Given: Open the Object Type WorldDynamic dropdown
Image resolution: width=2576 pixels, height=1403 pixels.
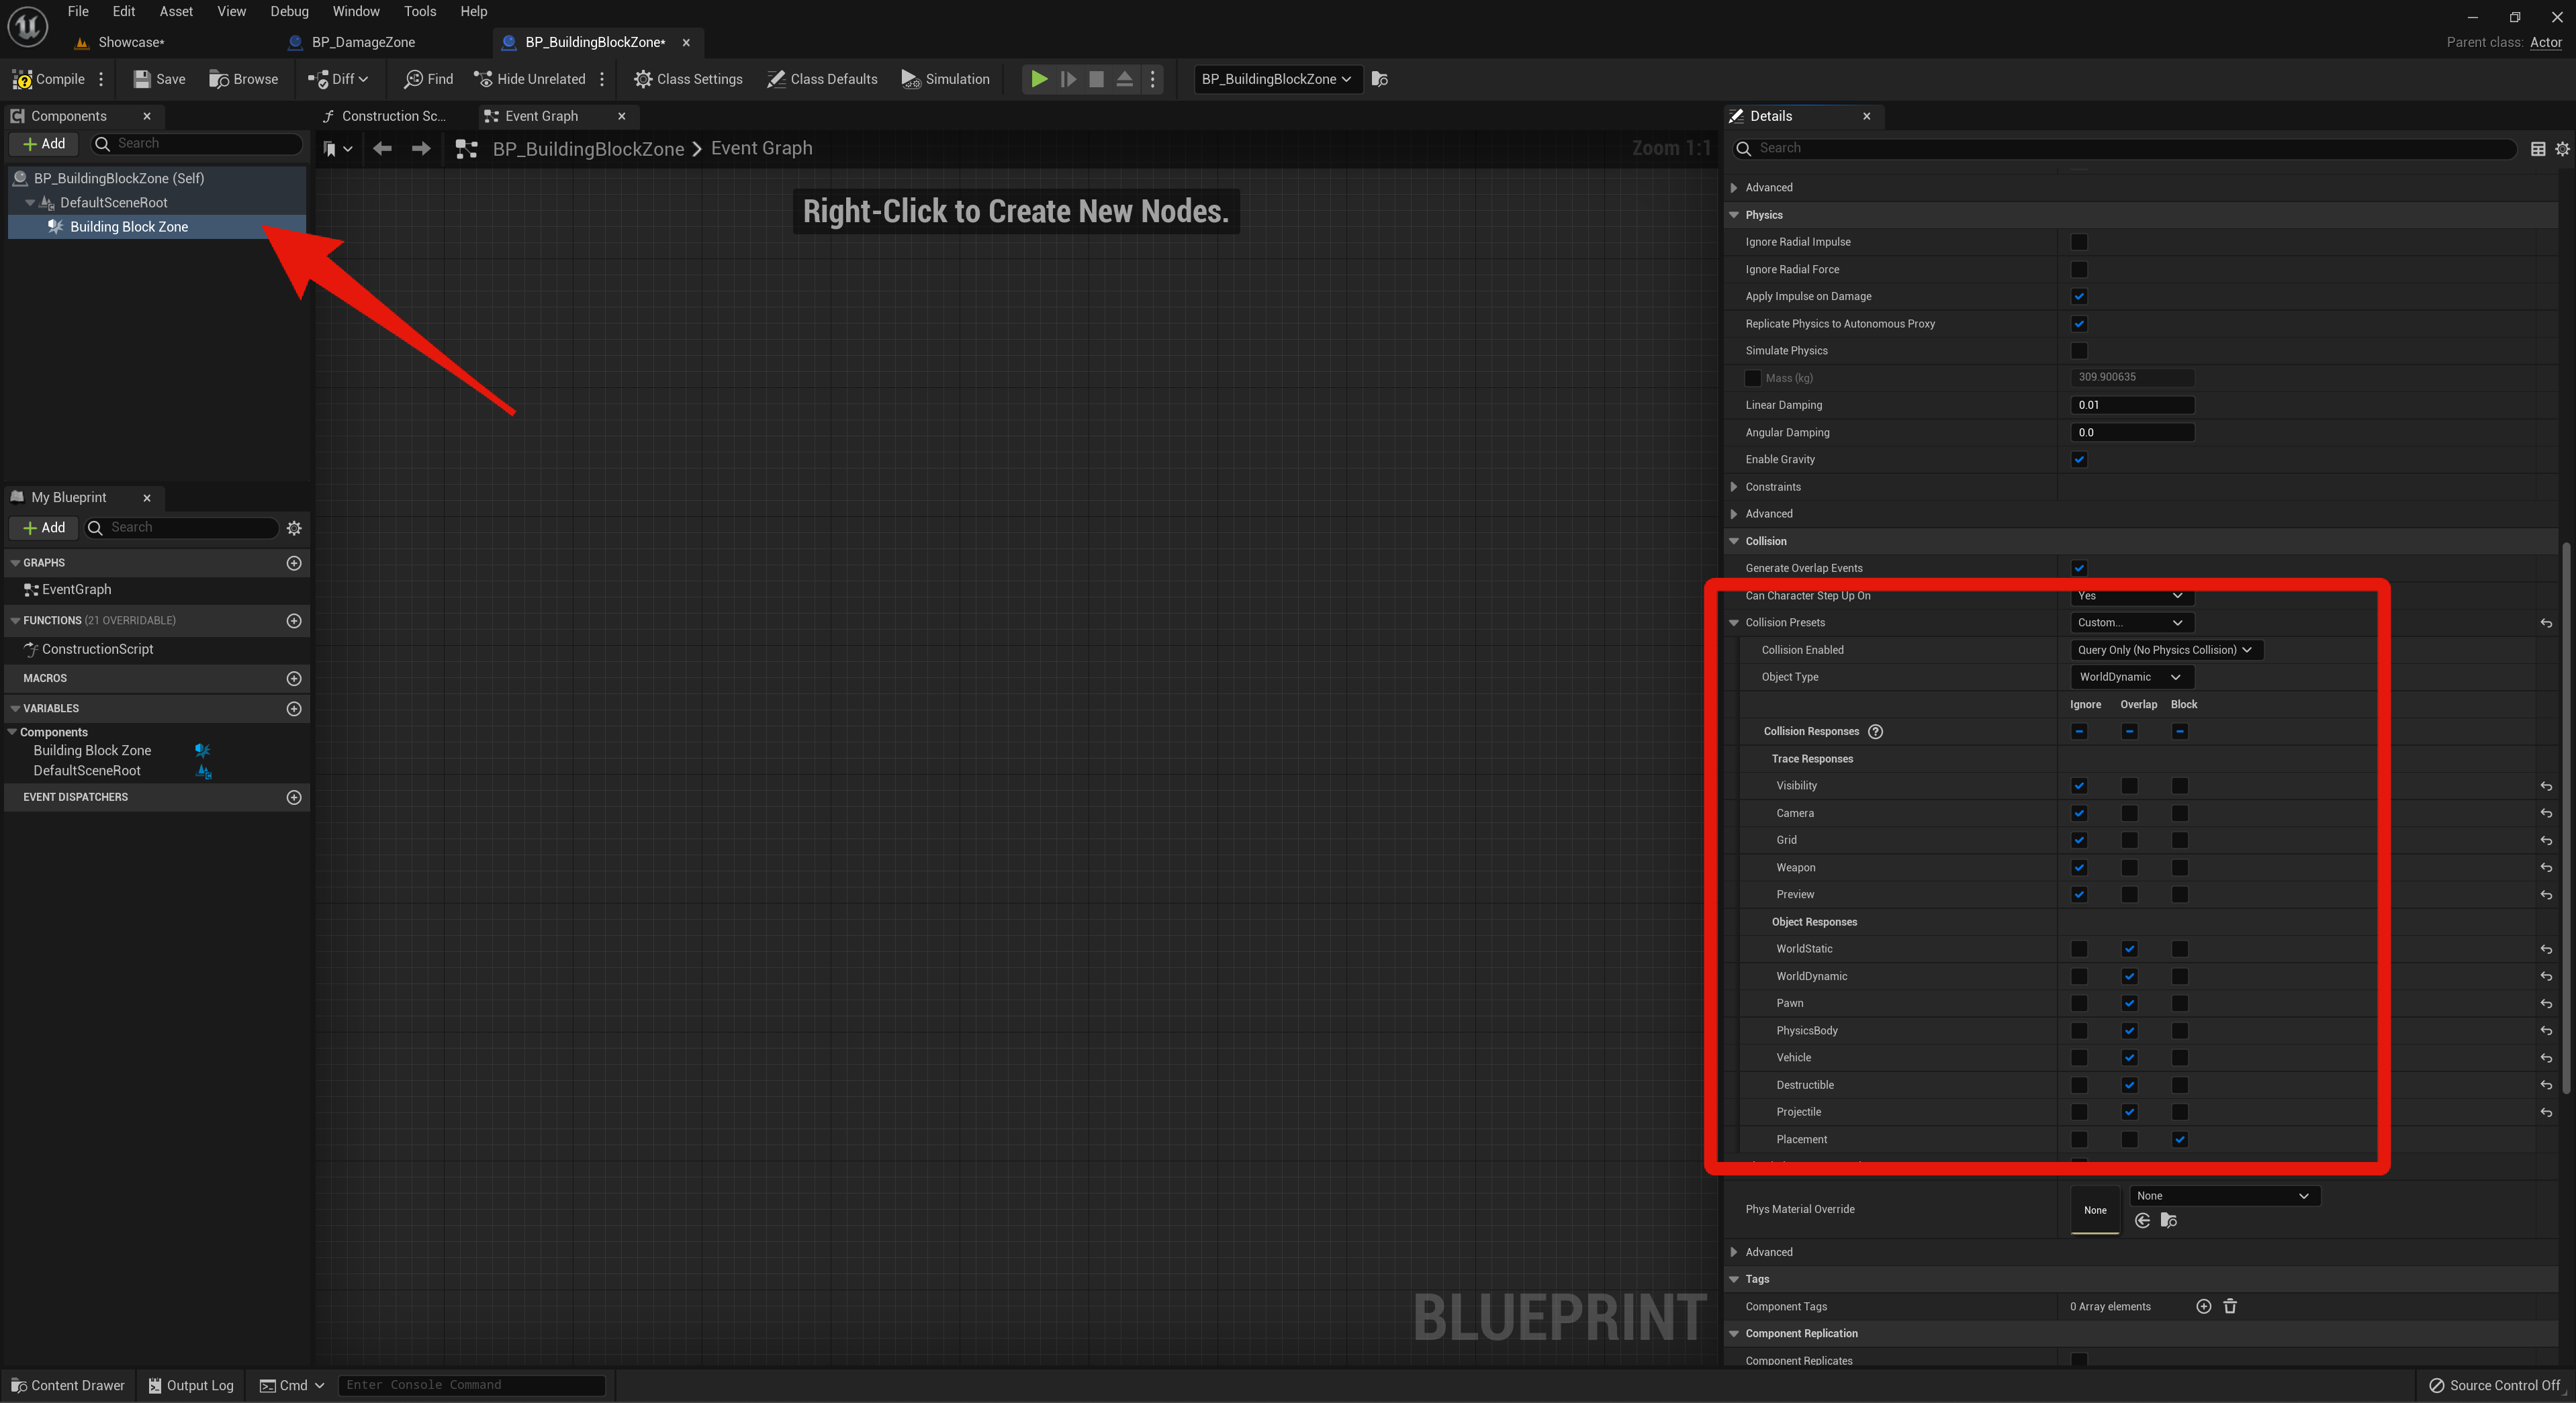Looking at the screenshot, I should [2130, 677].
